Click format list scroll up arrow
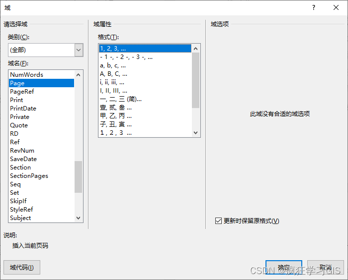 (195, 49)
